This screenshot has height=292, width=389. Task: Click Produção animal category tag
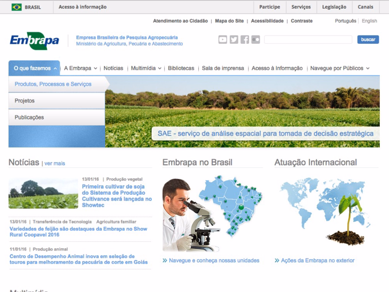(50, 249)
